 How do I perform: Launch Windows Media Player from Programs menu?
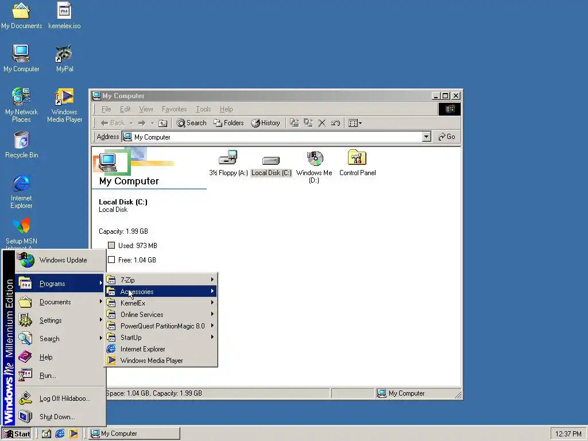161,361
